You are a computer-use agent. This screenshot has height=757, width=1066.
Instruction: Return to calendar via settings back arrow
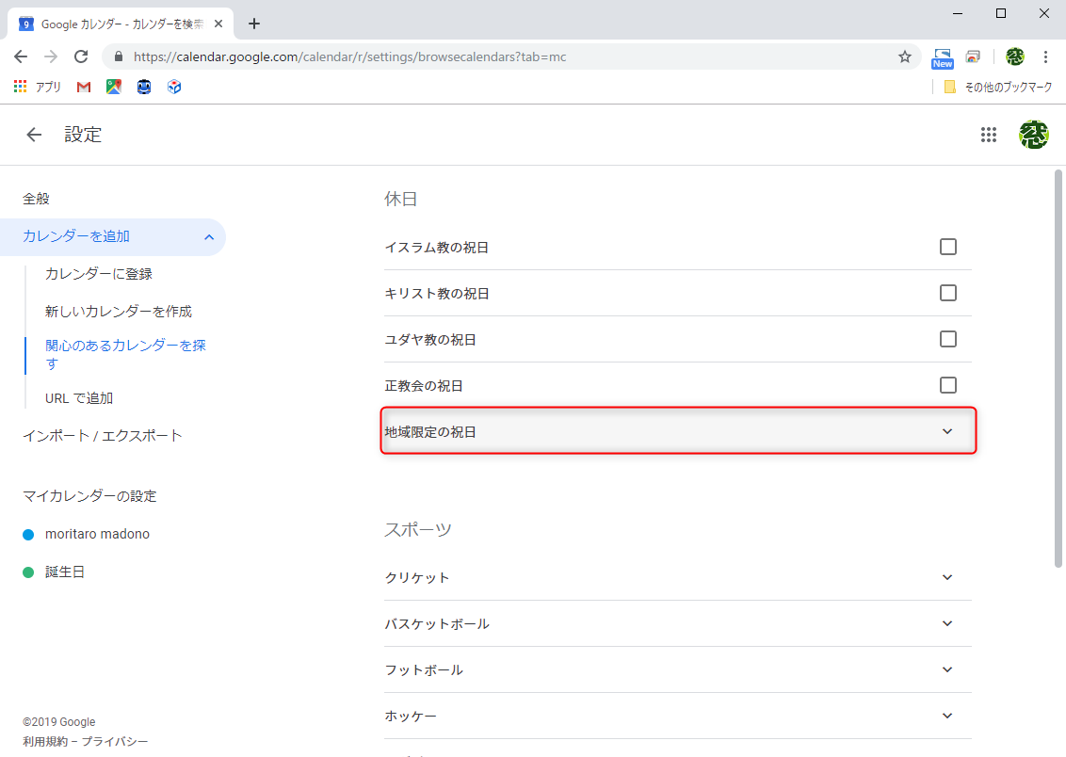(x=34, y=135)
